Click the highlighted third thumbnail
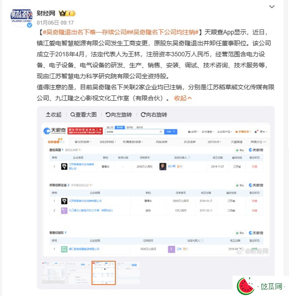The width and height of the screenshot is (289, 296). (104, 273)
